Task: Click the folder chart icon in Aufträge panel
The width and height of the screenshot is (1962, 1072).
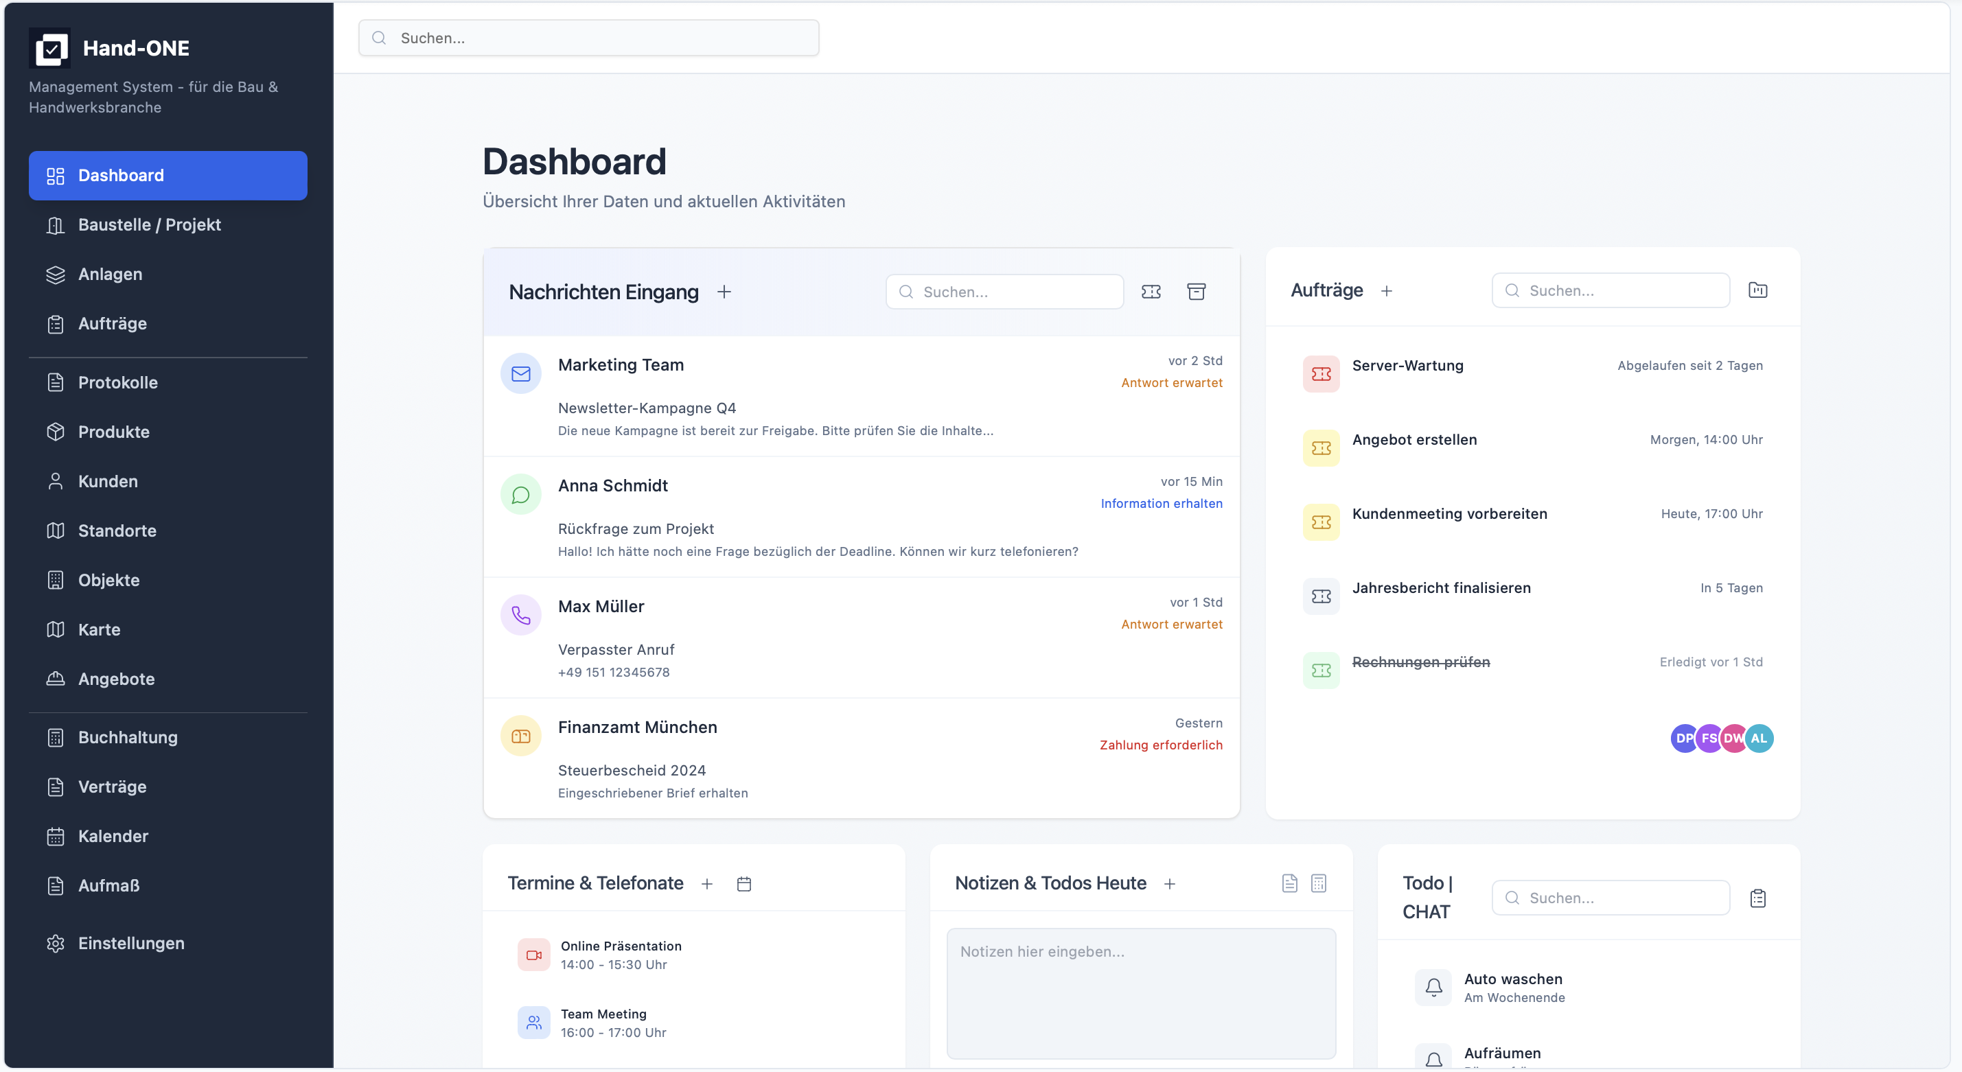Action: pyautogui.click(x=1757, y=290)
